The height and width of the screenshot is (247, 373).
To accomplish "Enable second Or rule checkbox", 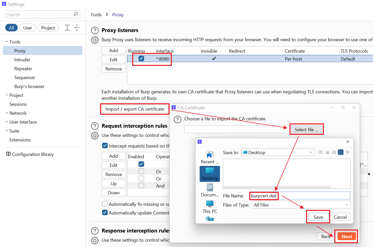I will tap(141, 178).
